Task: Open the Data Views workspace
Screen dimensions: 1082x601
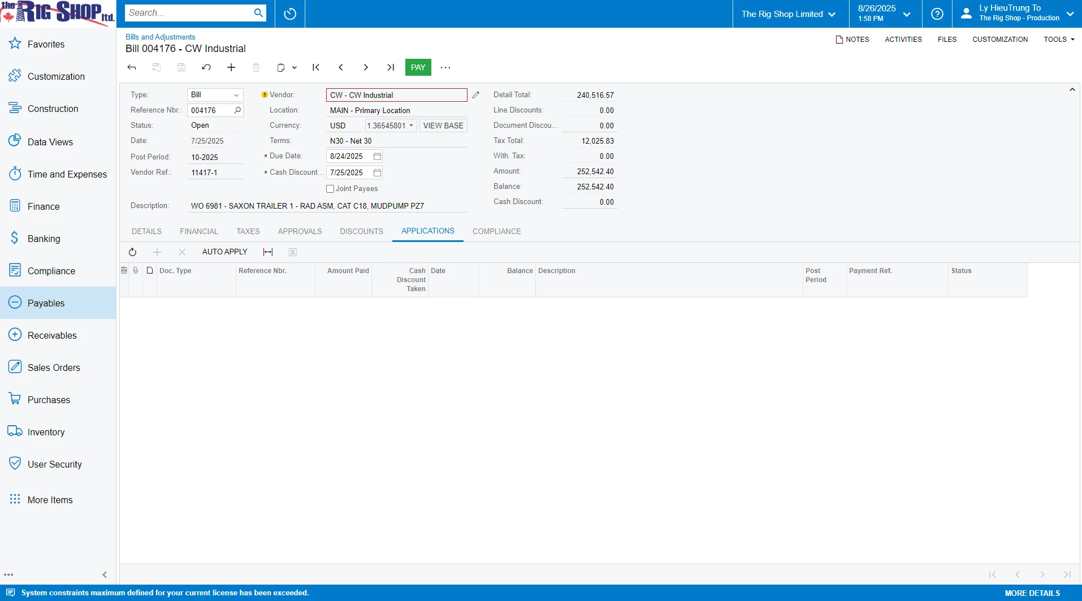Action: pyautogui.click(x=58, y=142)
